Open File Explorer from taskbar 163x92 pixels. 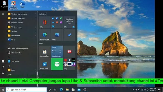(67, 90)
